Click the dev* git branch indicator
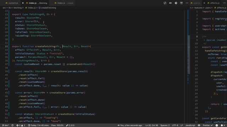 point(6,126)
